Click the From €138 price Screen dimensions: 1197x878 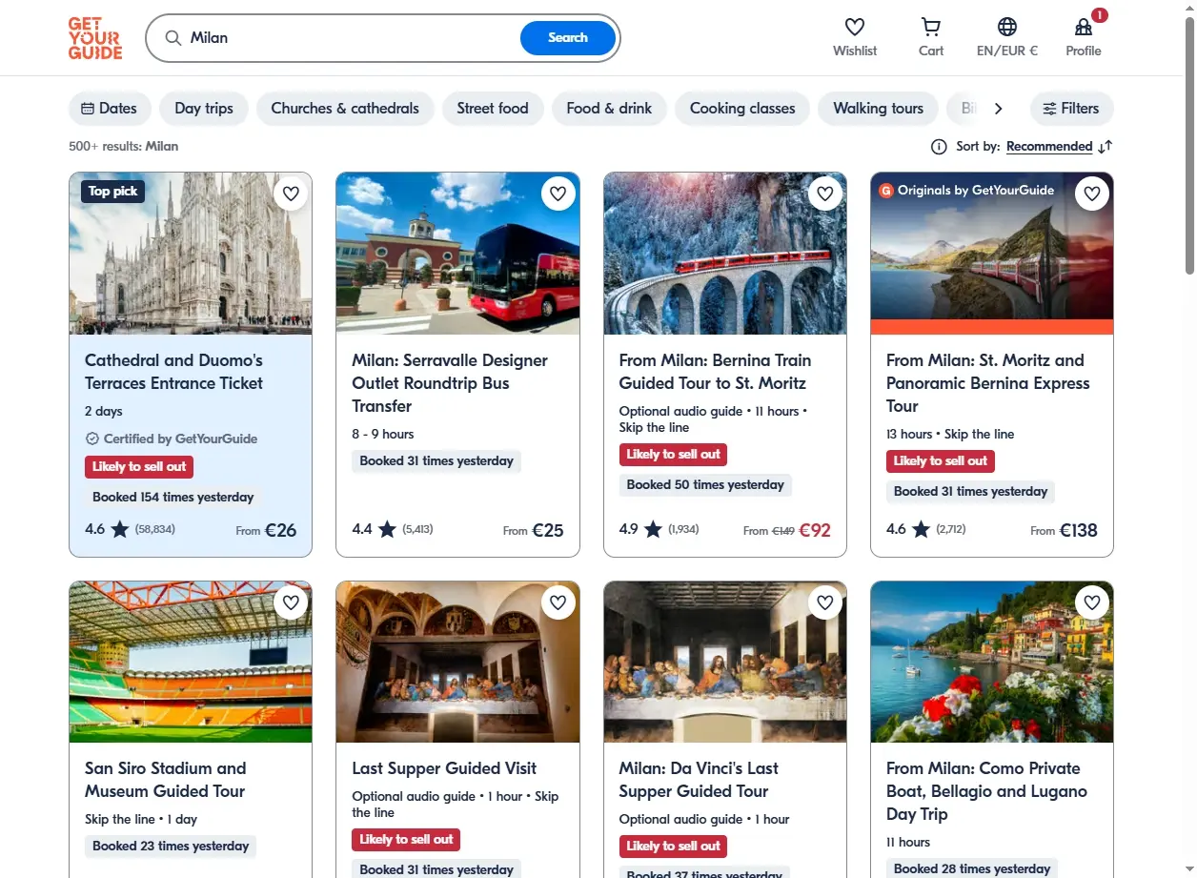point(1064,530)
